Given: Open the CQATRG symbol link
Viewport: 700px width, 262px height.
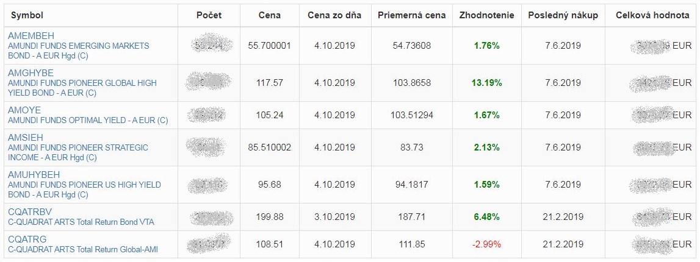Looking at the screenshot, I should (27, 239).
